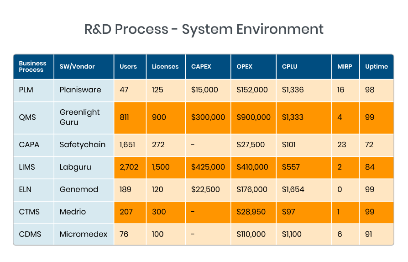Click the CAPA users value '1,651'
The height and width of the screenshot is (262, 408).
tap(127, 144)
